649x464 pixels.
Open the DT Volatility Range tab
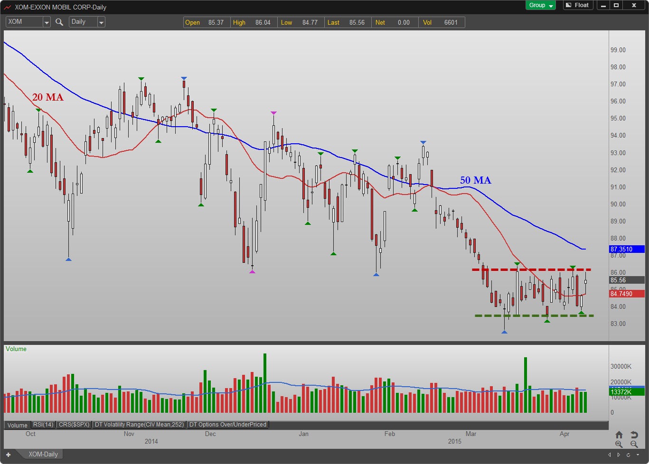pyautogui.click(x=139, y=425)
